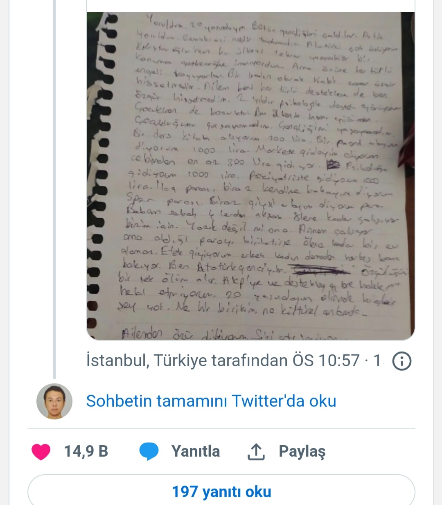Tap the "Yanıtla" reply label

coord(196,451)
